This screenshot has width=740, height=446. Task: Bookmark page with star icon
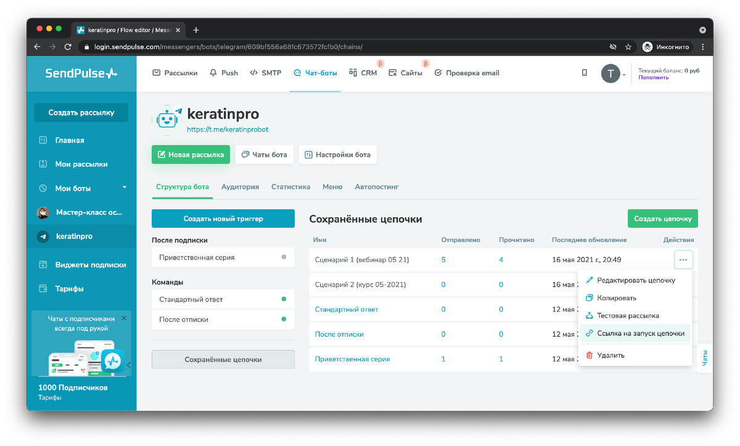coord(628,47)
